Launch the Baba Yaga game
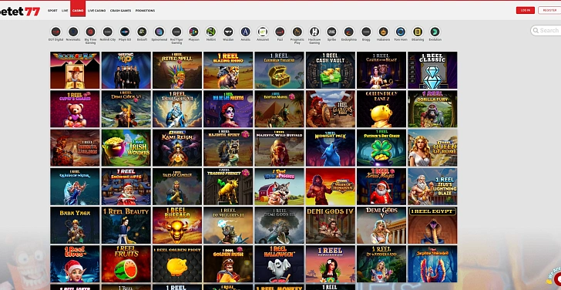Screen dimensions: 561x290 pos(76,225)
